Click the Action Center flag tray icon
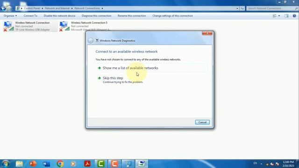This screenshot has width=299, height=168. pos(277,164)
